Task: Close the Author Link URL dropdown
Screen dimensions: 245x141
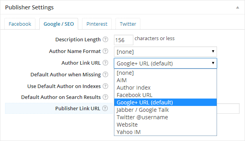Action: [x=165, y=63]
